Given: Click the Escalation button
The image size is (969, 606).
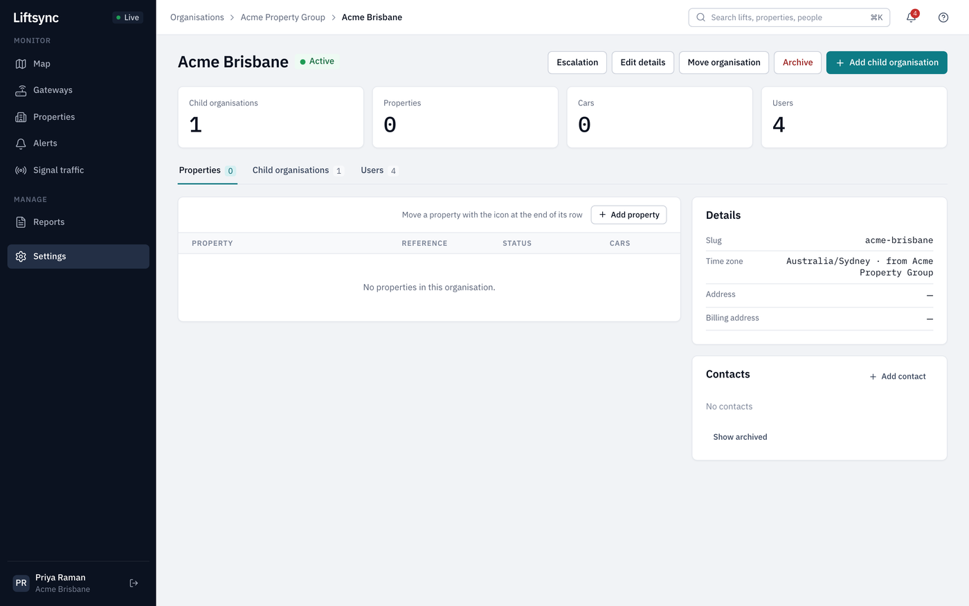Looking at the screenshot, I should click(x=577, y=62).
